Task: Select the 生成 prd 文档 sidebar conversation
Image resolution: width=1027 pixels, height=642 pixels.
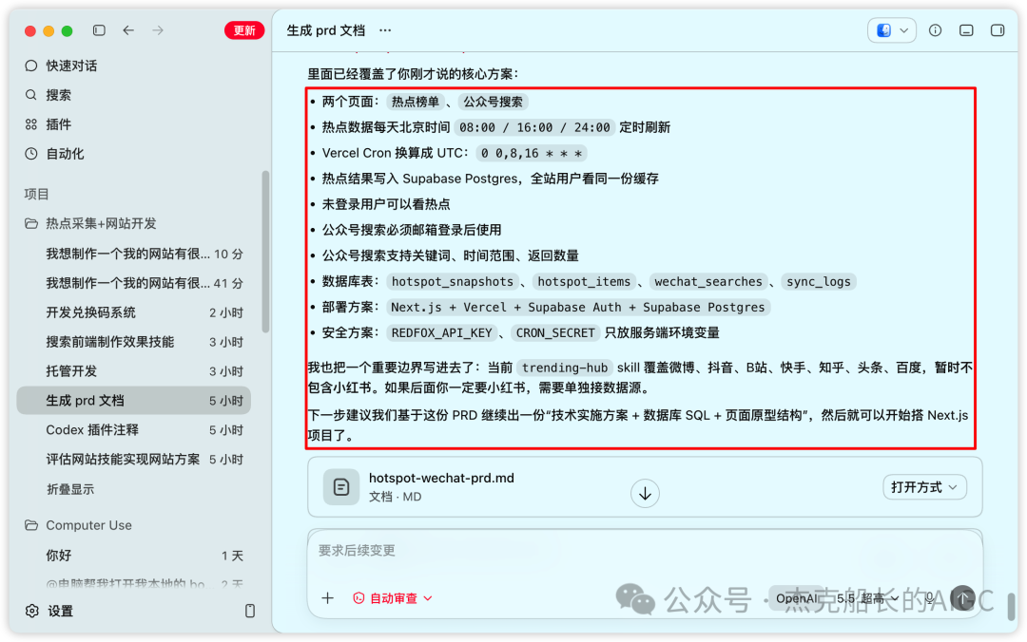Action: click(x=134, y=401)
